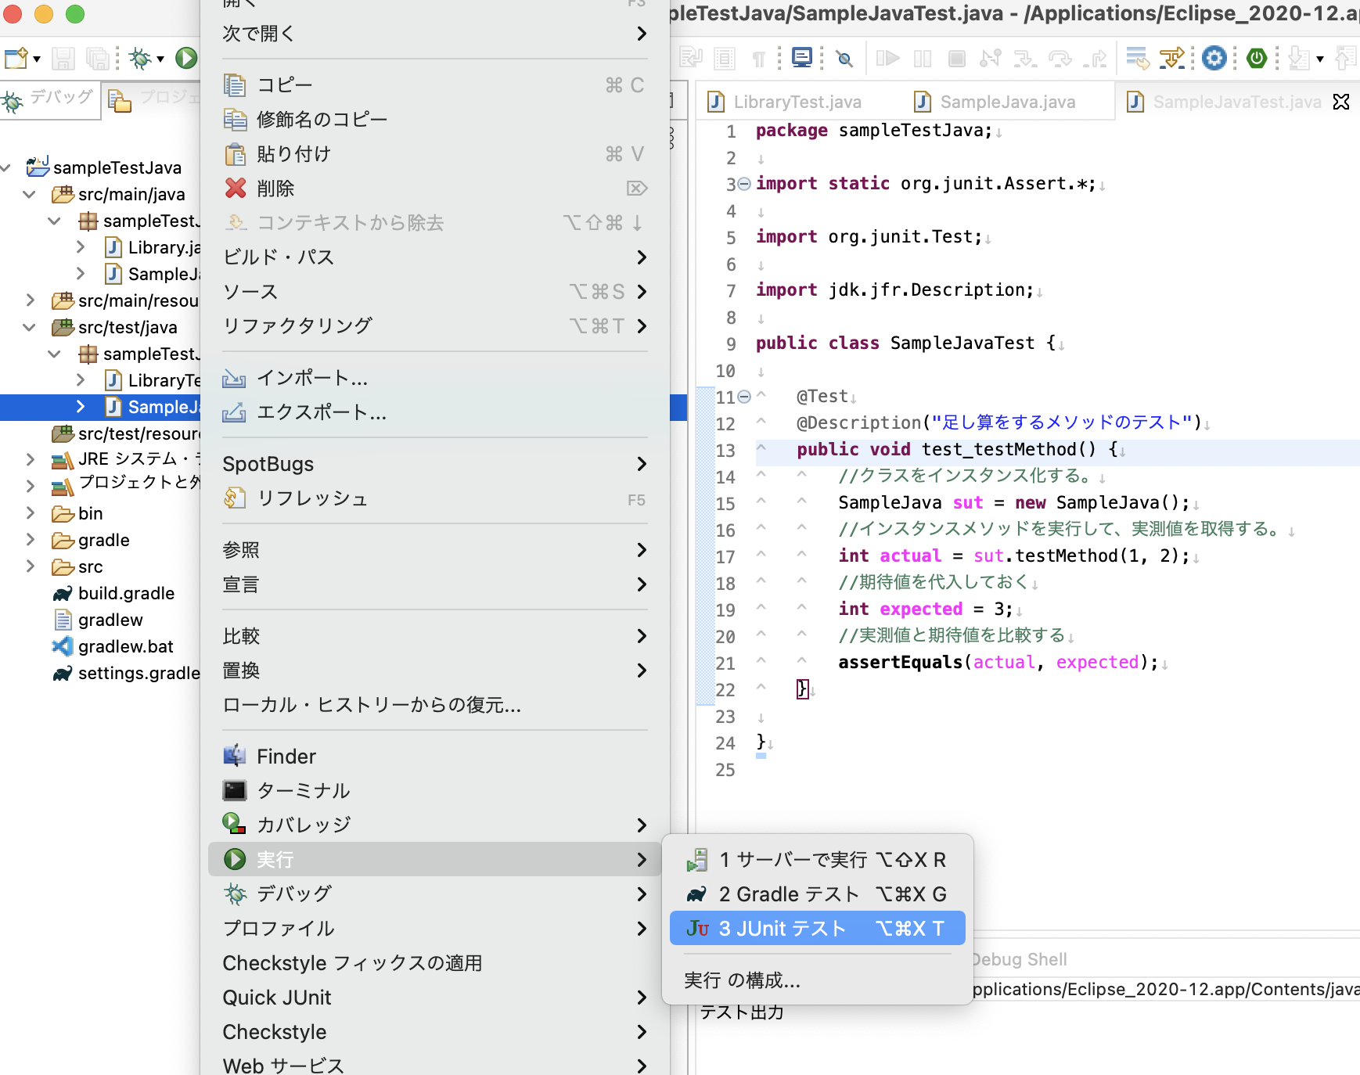Open 実行 の構成... from submenu
1360x1075 pixels.
pyautogui.click(x=817, y=980)
